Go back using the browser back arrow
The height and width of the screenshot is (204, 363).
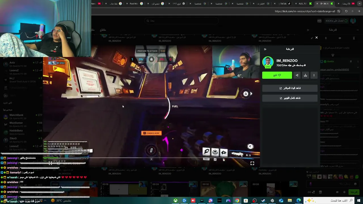360,11
